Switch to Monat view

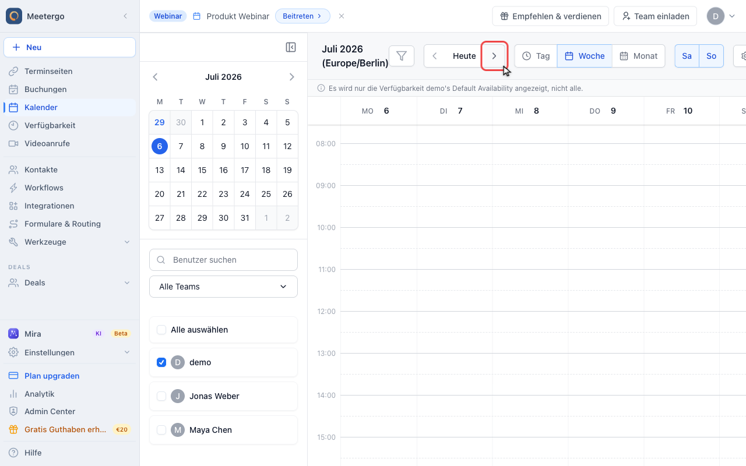638,56
